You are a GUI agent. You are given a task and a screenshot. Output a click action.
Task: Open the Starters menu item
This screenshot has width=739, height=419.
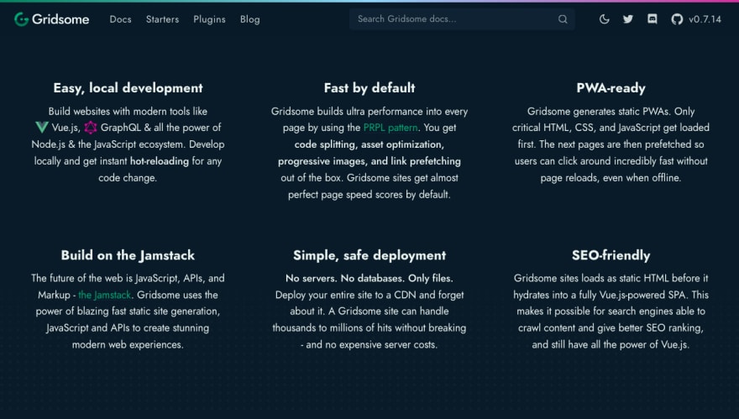163,19
